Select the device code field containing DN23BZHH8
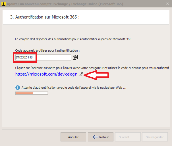 (43, 57)
